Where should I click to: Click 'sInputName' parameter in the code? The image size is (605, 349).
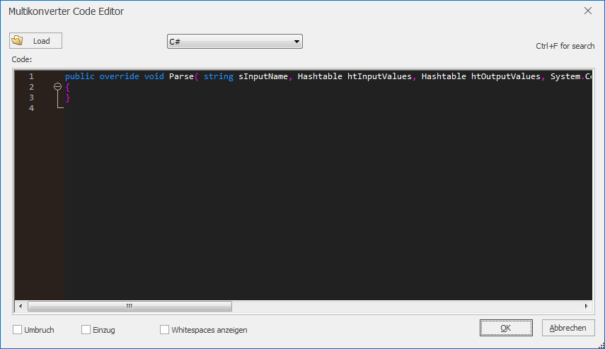click(263, 76)
